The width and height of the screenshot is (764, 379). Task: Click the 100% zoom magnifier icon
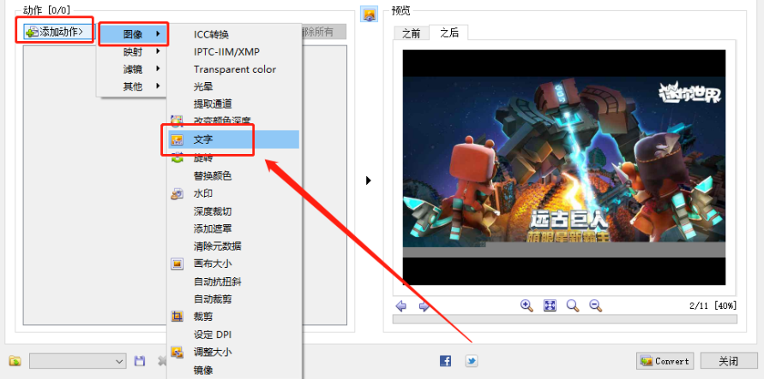click(573, 305)
